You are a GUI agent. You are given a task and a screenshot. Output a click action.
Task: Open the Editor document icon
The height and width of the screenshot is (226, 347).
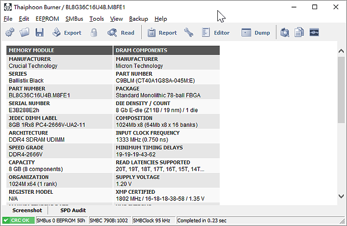pyautogui.click(x=206, y=33)
